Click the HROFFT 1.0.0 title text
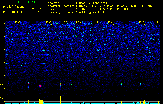 pyautogui.click(x=20, y=2)
